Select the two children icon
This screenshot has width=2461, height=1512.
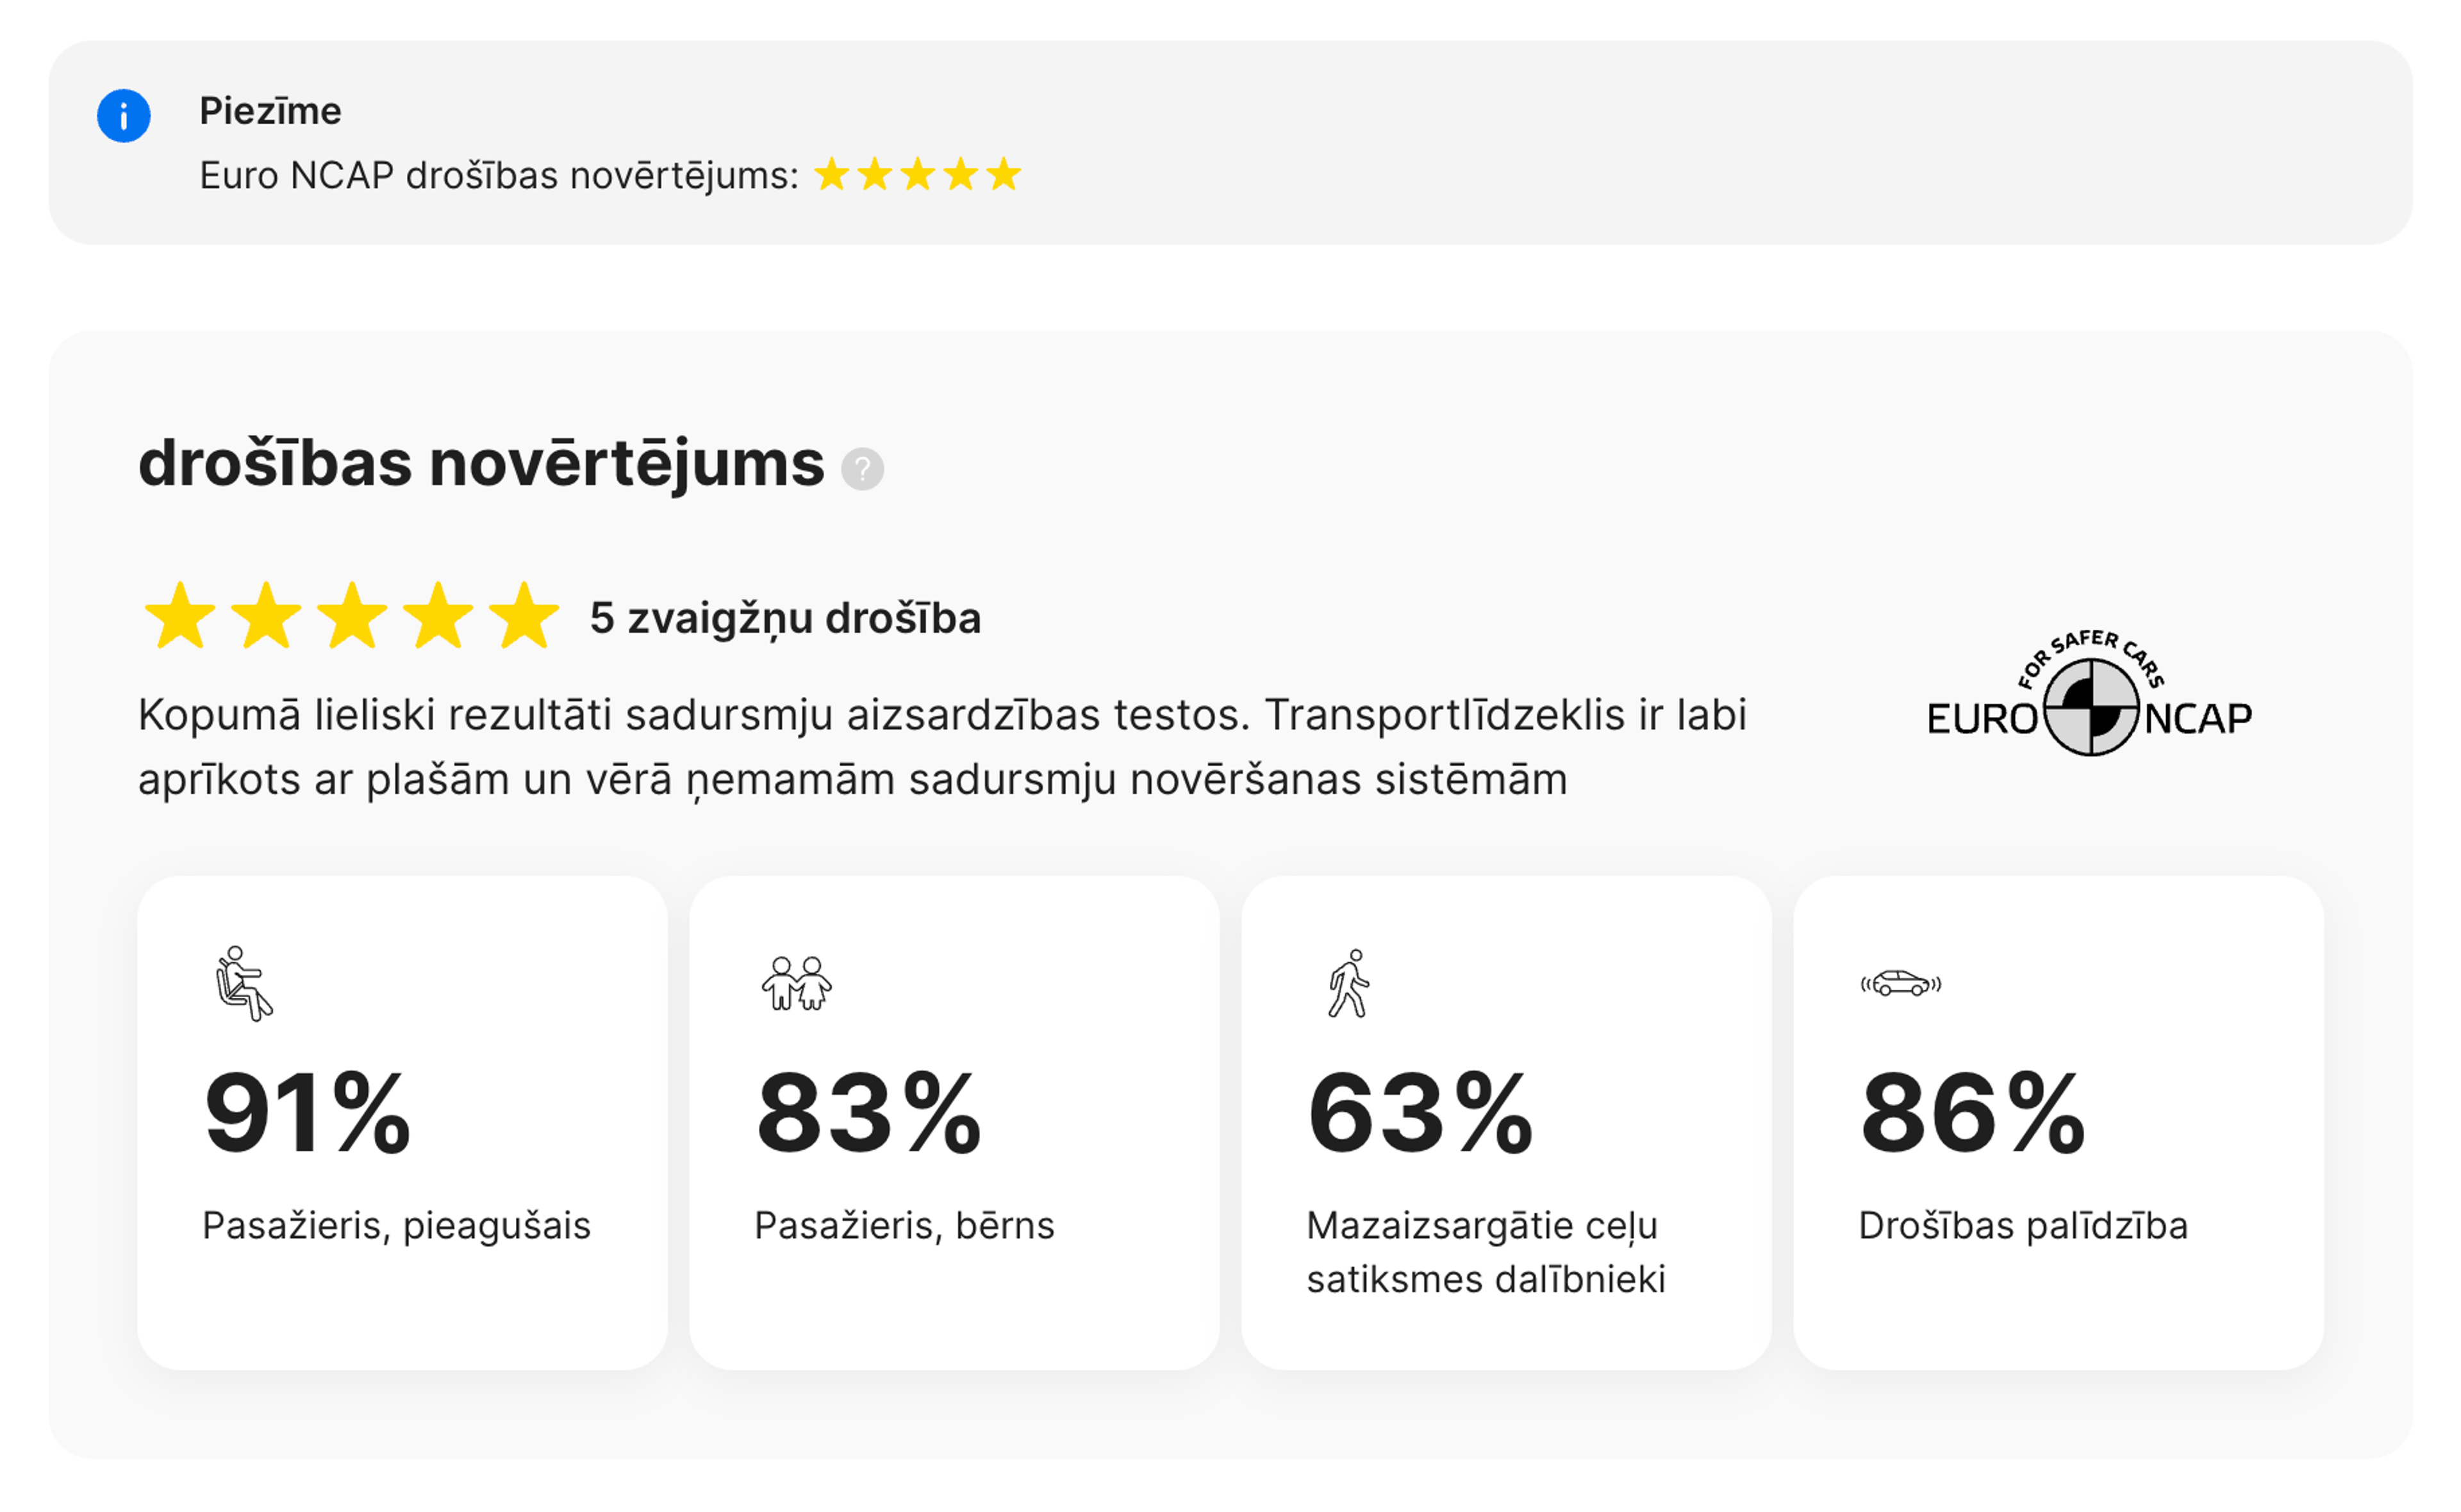(796, 983)
